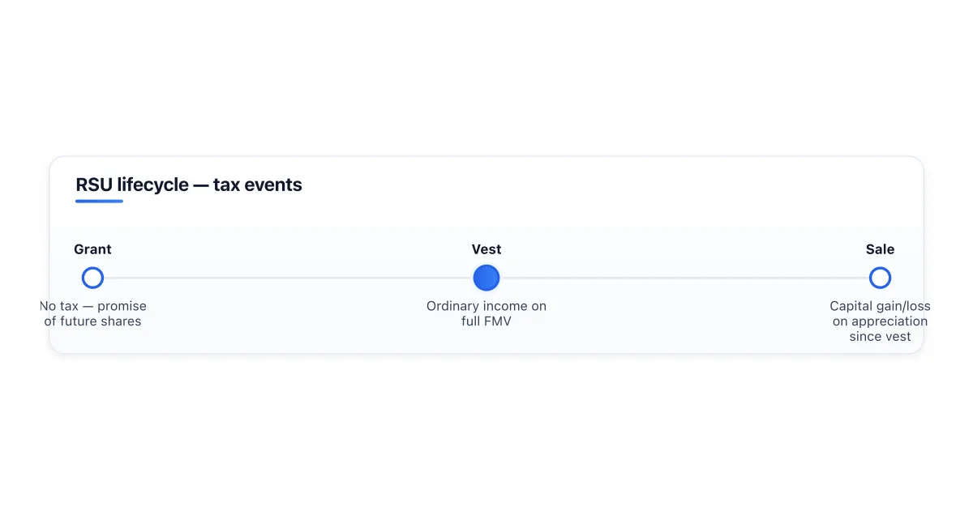Select the filled blue Vest marker
This screenshot has height=510, width=973.
coord(486,278)
